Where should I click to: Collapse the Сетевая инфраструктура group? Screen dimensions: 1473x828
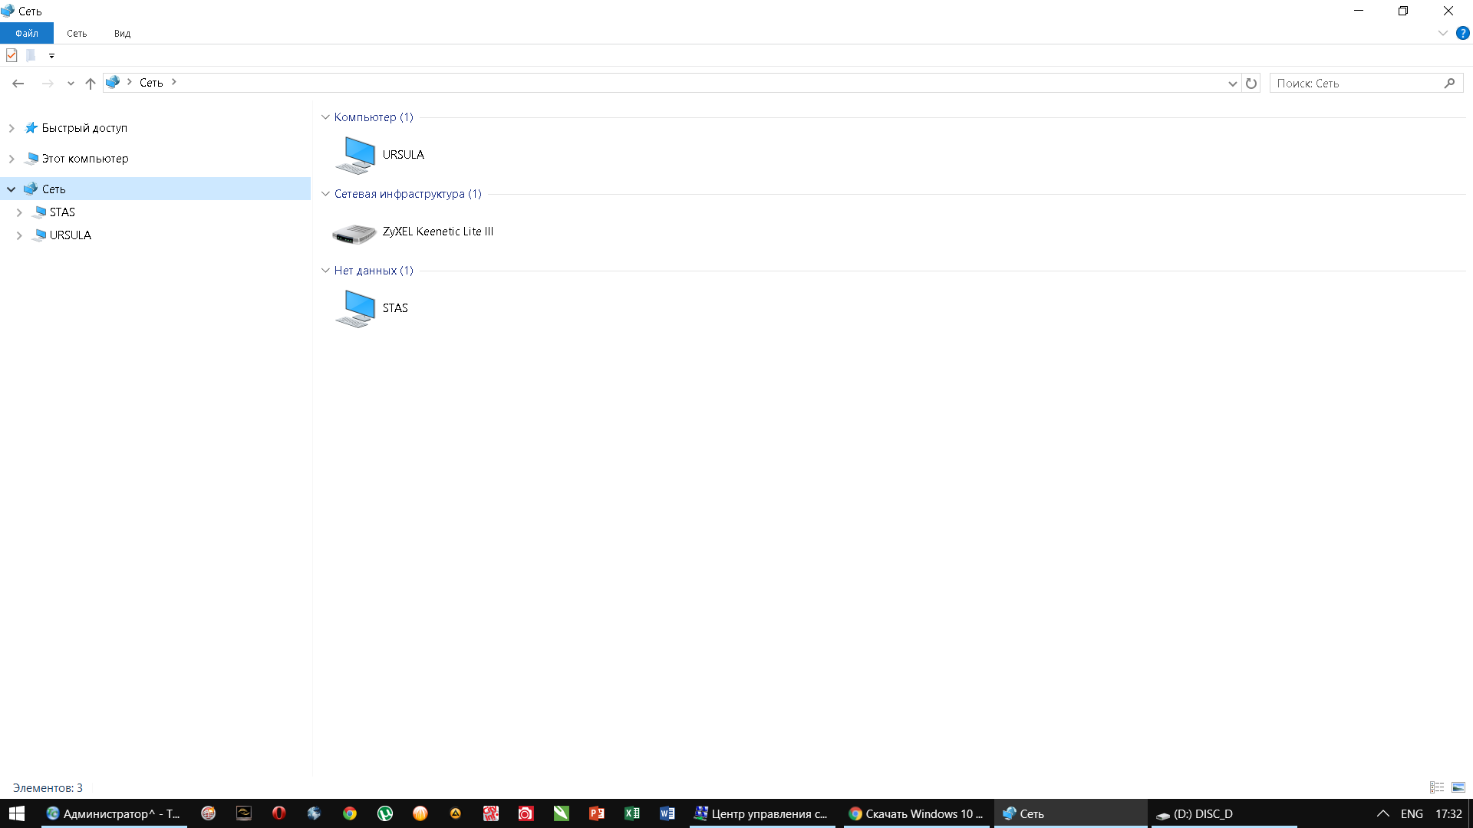coord(325,194)
